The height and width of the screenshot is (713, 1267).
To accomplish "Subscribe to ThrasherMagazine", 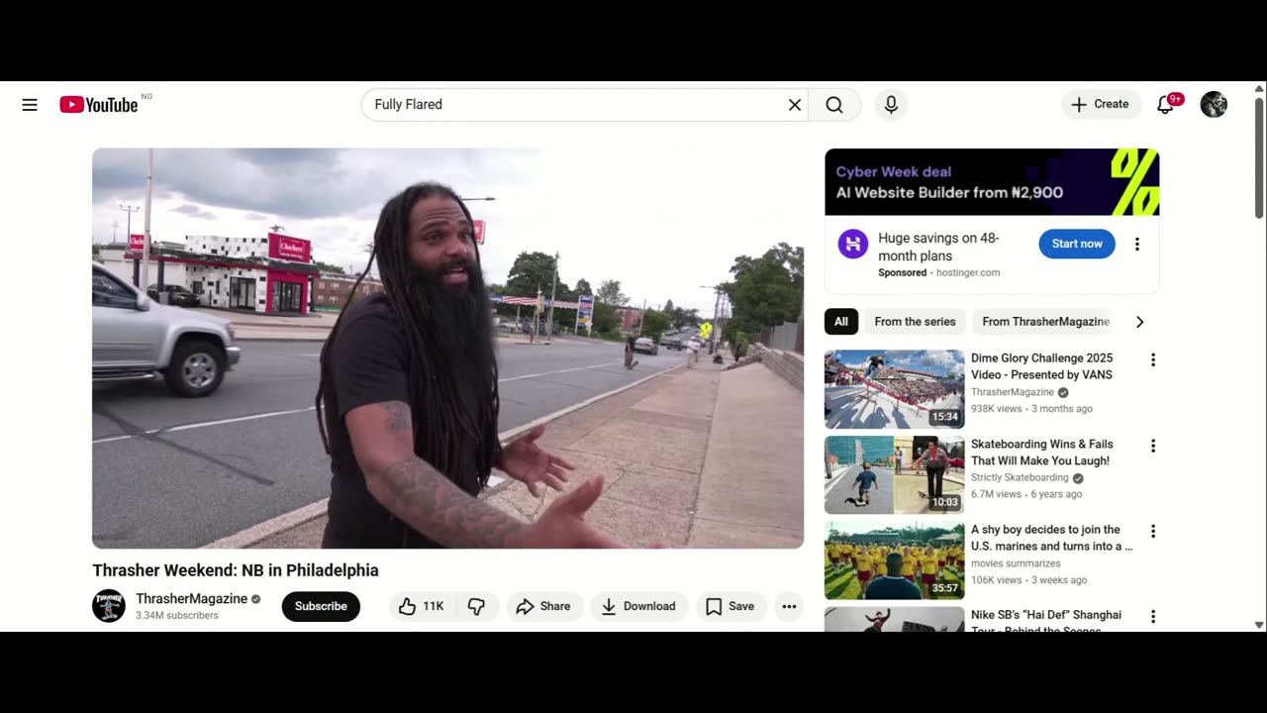I will coord(321,606).
